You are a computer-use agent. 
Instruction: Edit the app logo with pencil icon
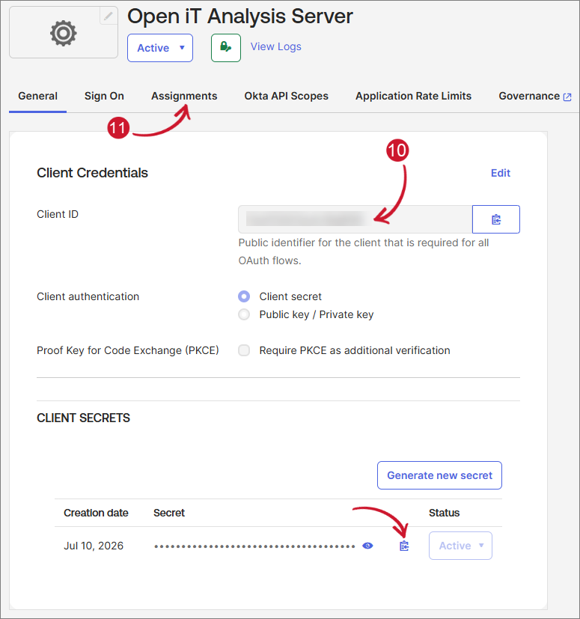109,16
